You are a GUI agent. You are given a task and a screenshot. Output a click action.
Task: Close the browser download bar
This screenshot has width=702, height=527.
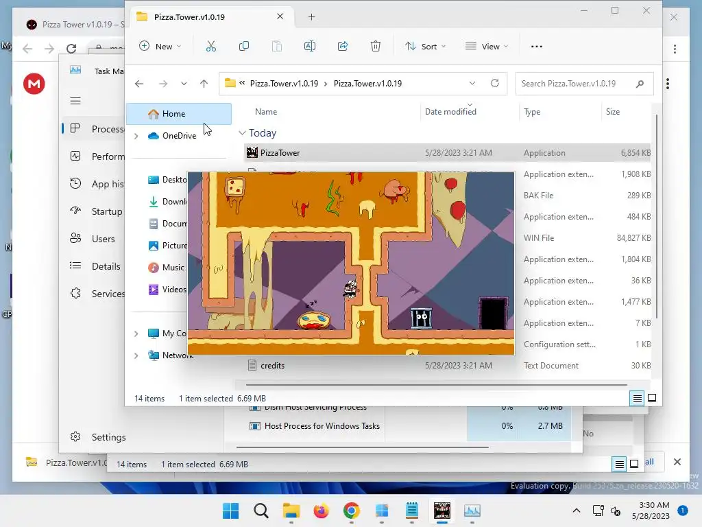point(677,462)
